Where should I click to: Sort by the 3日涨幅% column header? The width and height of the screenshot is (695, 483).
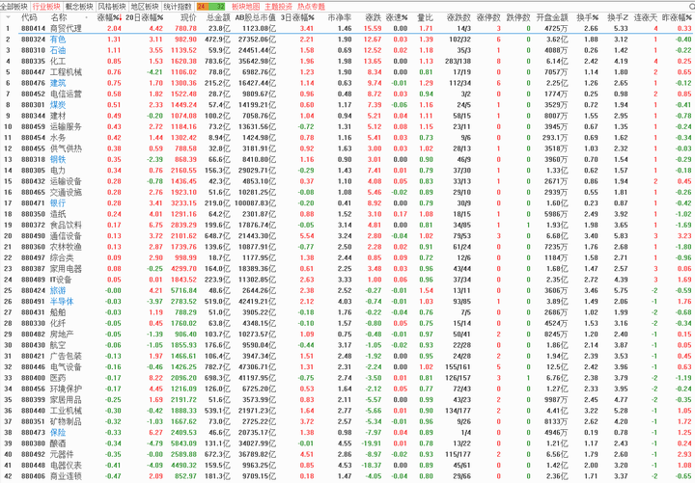297,17
